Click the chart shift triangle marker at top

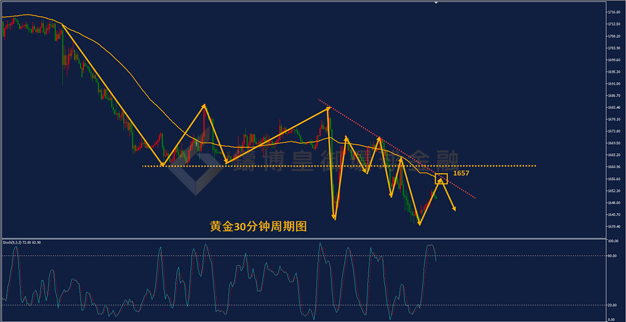tap(437, 3)
